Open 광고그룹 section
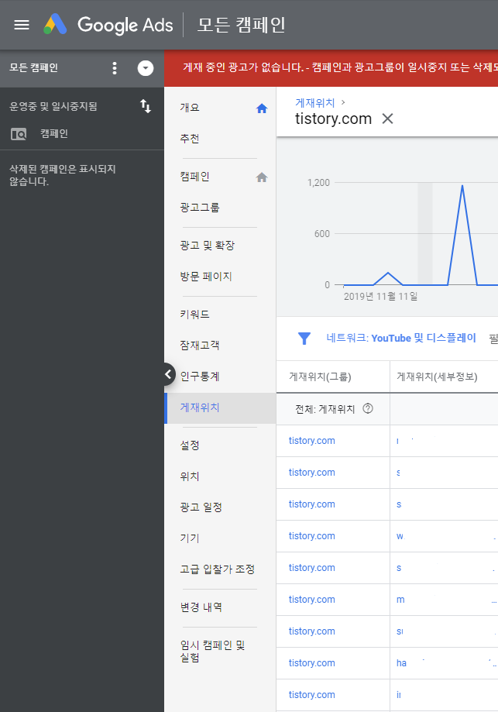This screenshot has height=712, width=498. [x=199, y=208]
